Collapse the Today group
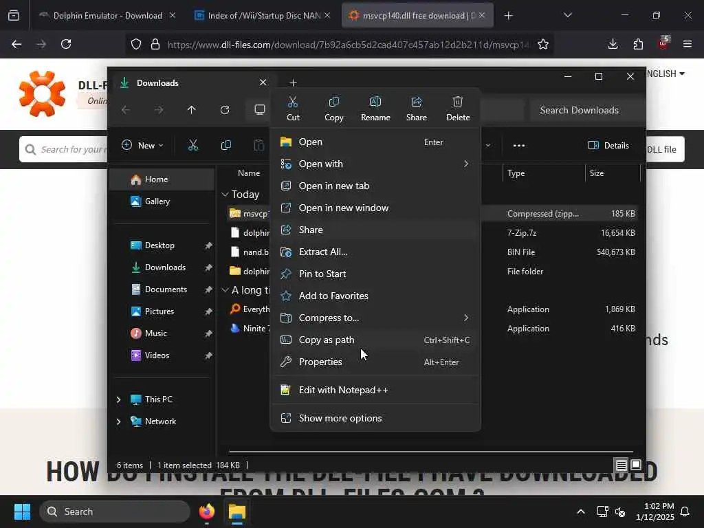The width and height of the screenshot is (704, 528). point(225,195)
